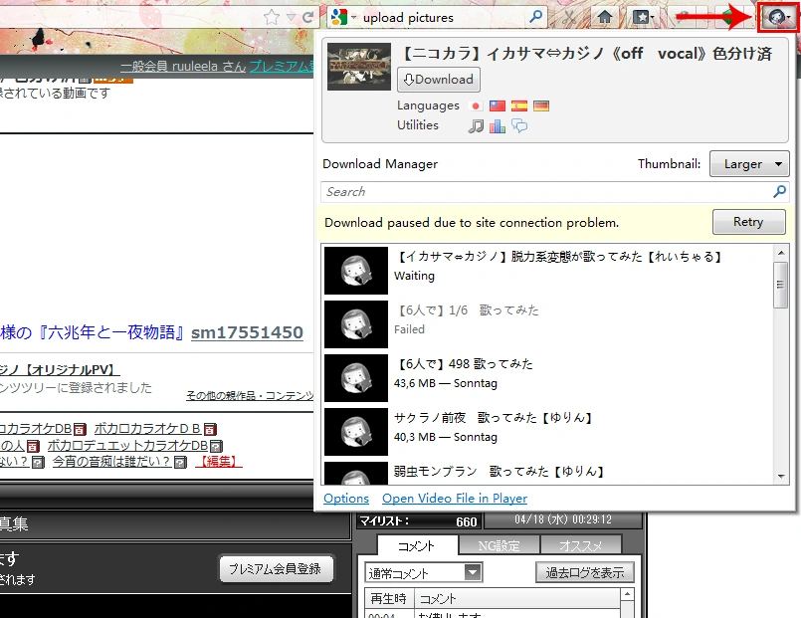Click the ボカロデュエットカラオケDB tag link

[127, 446]
